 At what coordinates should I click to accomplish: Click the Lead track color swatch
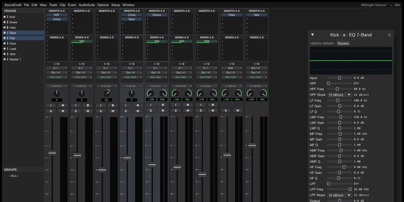7,49
